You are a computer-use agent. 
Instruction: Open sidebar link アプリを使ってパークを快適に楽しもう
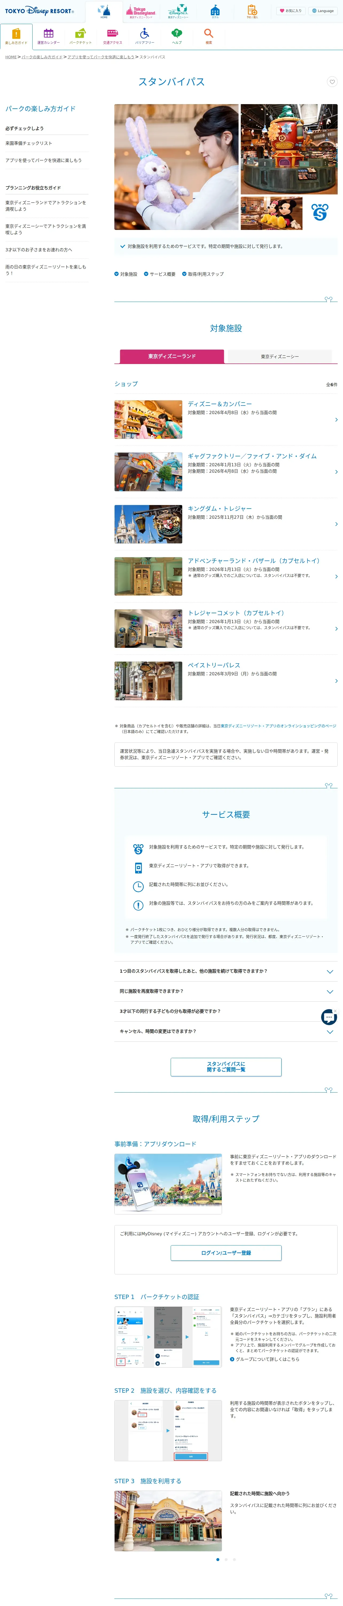(x=44, y=160)
